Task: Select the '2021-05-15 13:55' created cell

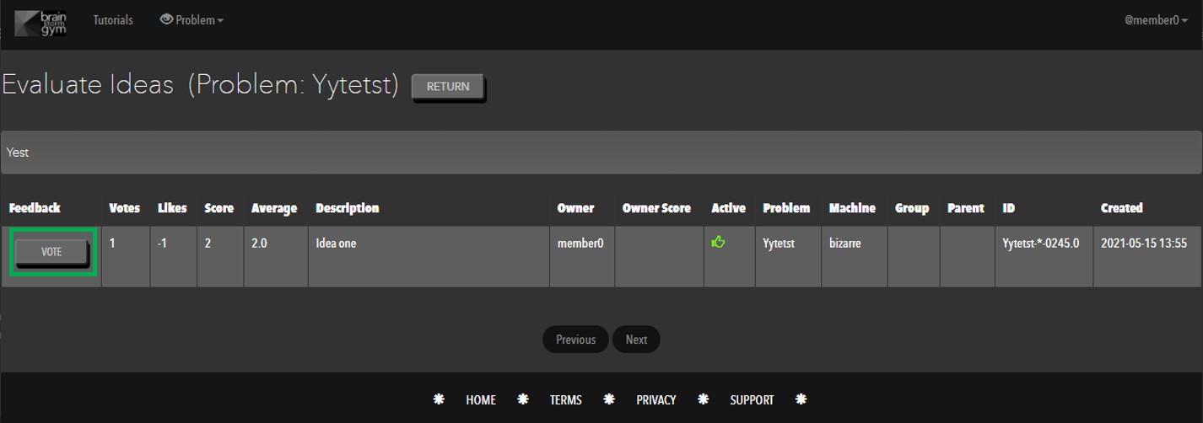Action: [x=1147, y=256]
